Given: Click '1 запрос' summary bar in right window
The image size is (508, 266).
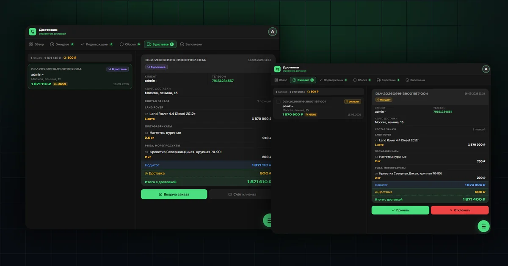Looking at the screenshot, I should click(x=318, y=92).
